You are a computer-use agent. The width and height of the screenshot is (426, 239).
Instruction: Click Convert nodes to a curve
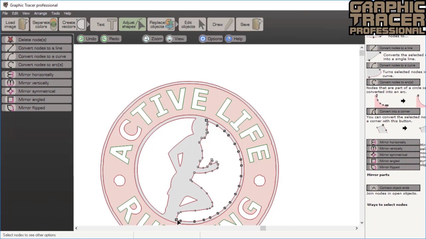pyautogui.click(x=37, y=56)
